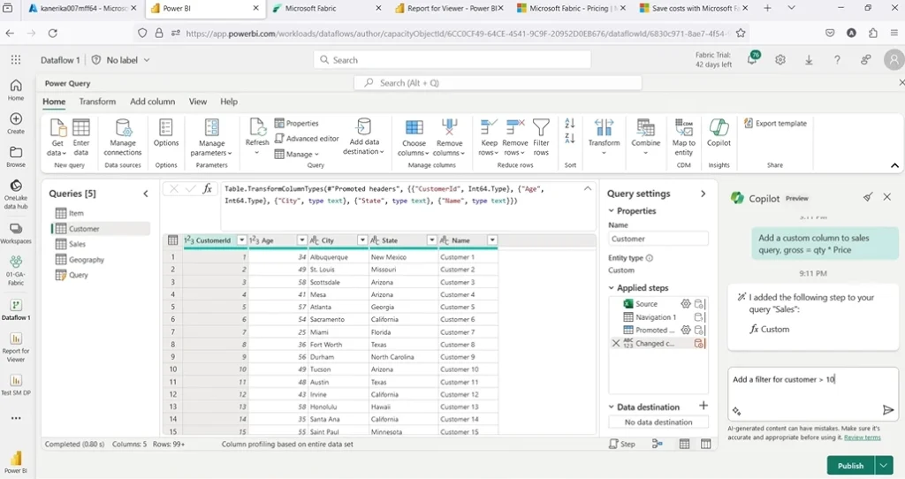Screen dimensions: 905x479
Task: Open the Review terms link
Action: pos(863,437)
